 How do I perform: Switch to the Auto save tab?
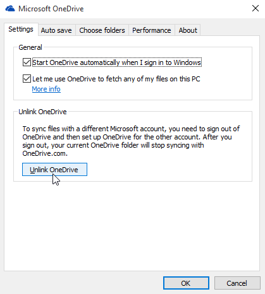click(56, 30)
